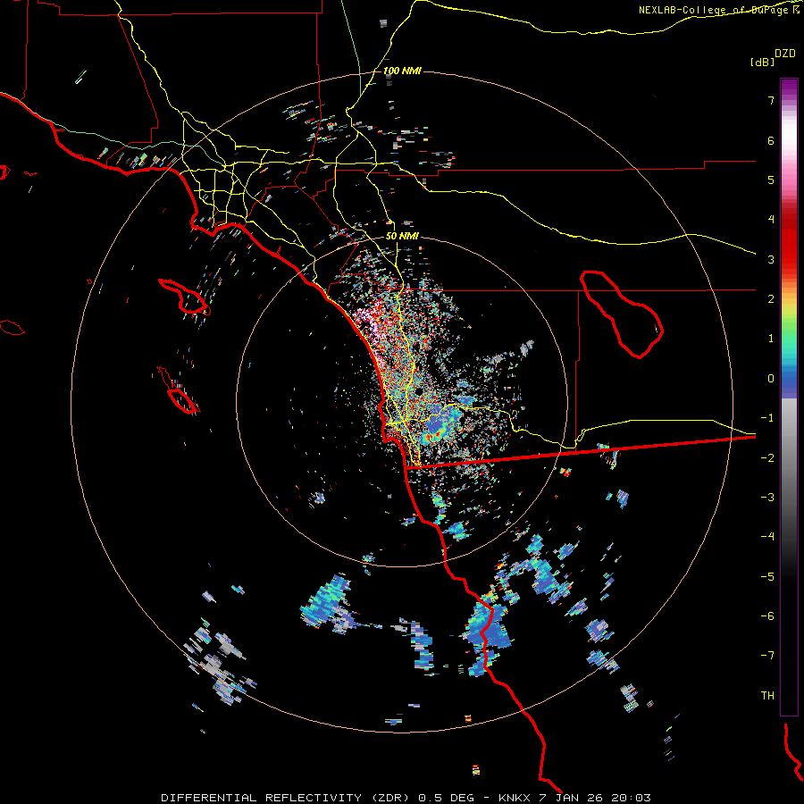This screenshot has width=804, height=804.
Task: Click the 7 dB tick label on the scale
Action: (771, 100)
